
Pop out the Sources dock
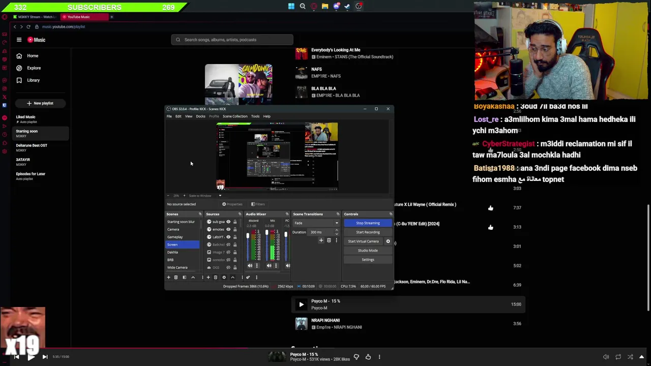click(x=240, y=214)
